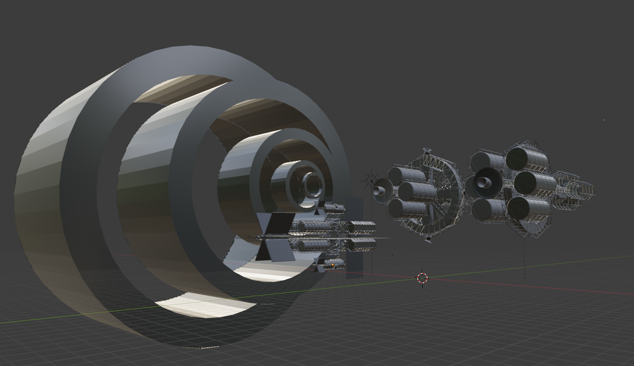Screen dimensions: 634x366
Task: Click the orange origin dot on small spacecraft
Action: [x=332, y=264]
